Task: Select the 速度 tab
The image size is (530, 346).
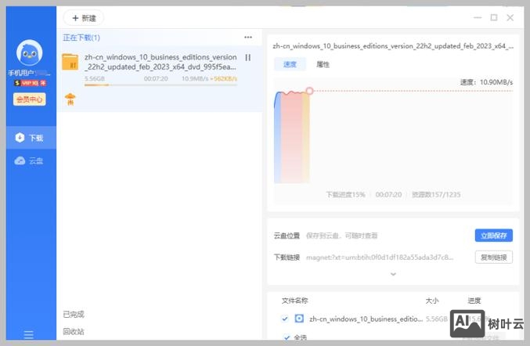Action: (x=290, y=65)
